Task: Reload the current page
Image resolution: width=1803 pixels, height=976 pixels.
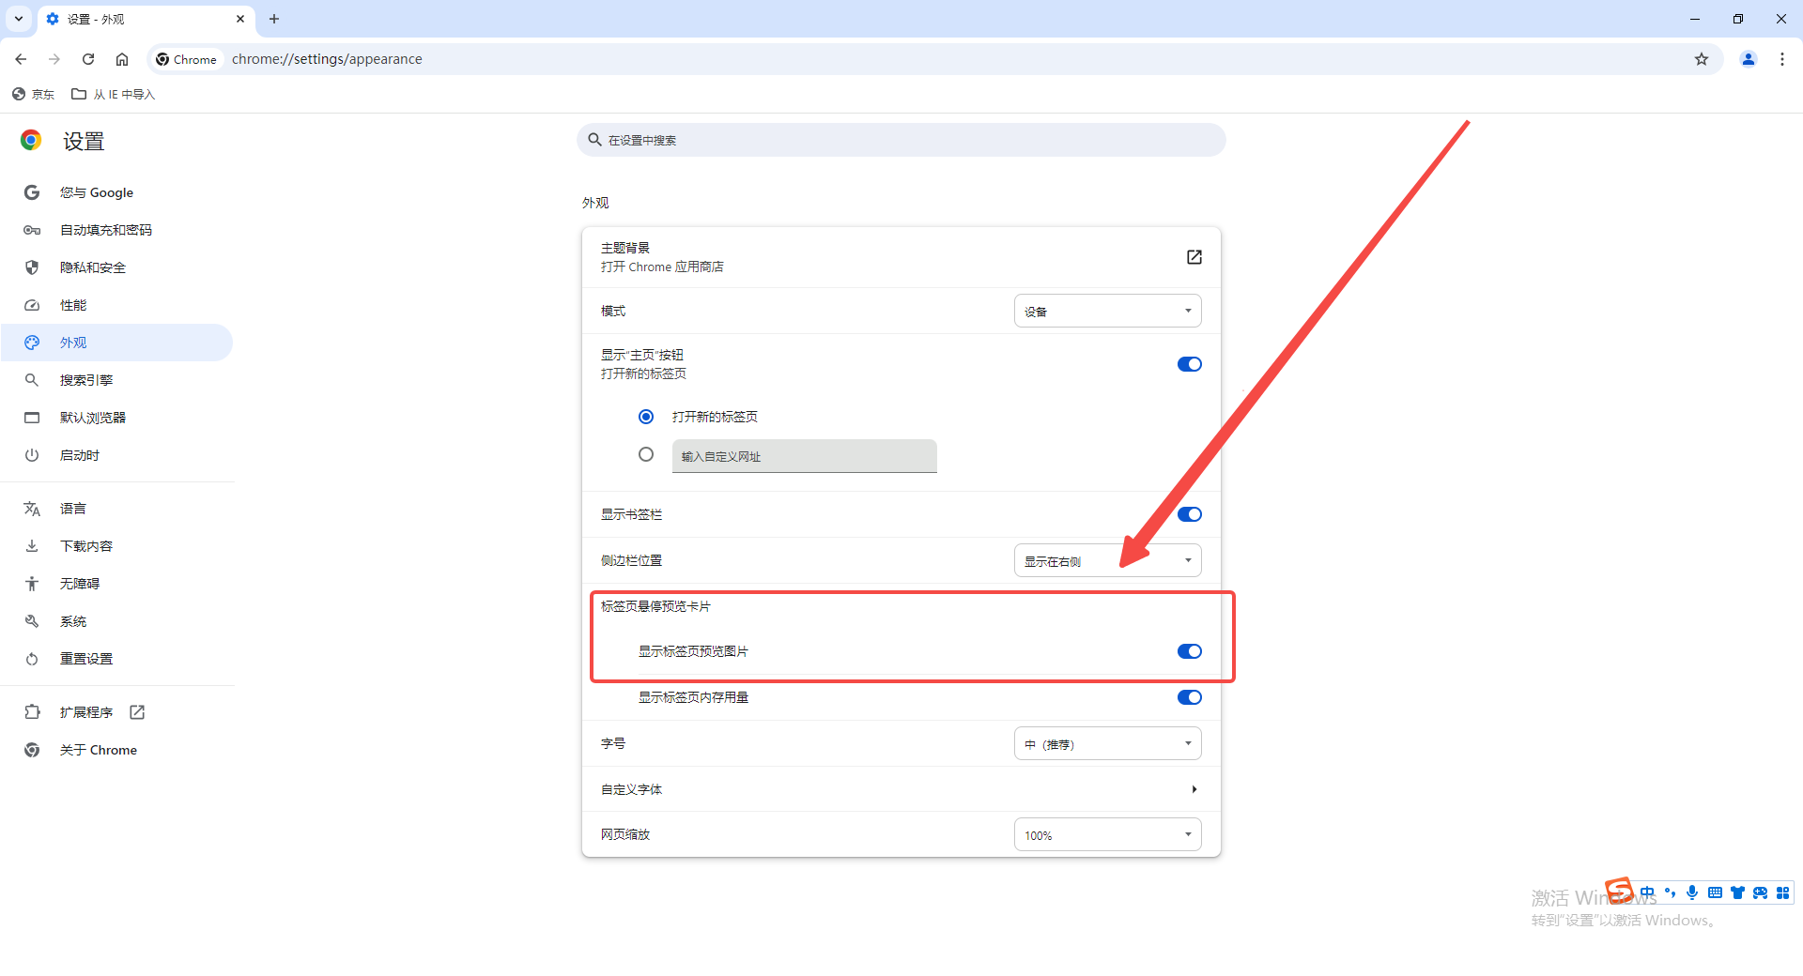Action: click(88, 59)
